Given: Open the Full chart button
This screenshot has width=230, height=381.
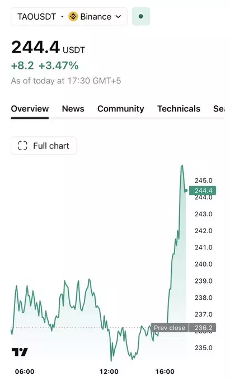Looking at the screenshot, I should click(x=44, y=146).
